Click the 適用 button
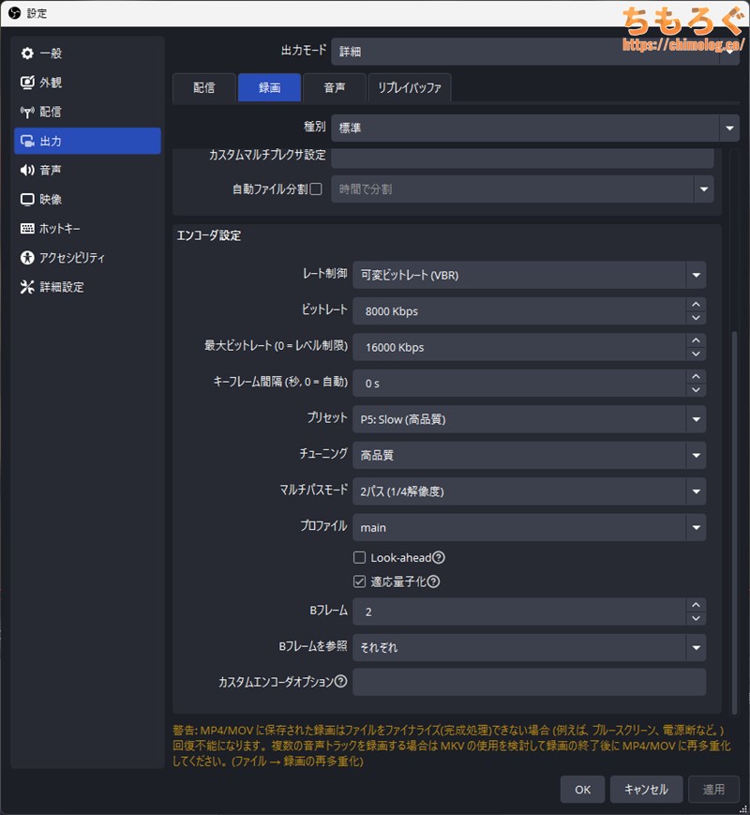Image resolution: width=750 pixels, height=815 pixels. [713, 790]
